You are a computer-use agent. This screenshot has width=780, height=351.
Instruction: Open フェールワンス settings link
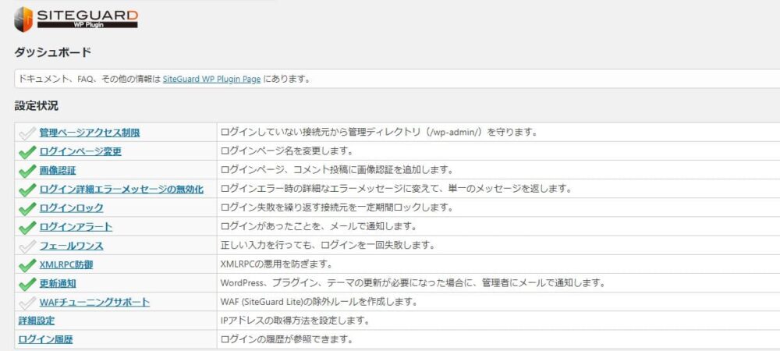tap(71, 246)
